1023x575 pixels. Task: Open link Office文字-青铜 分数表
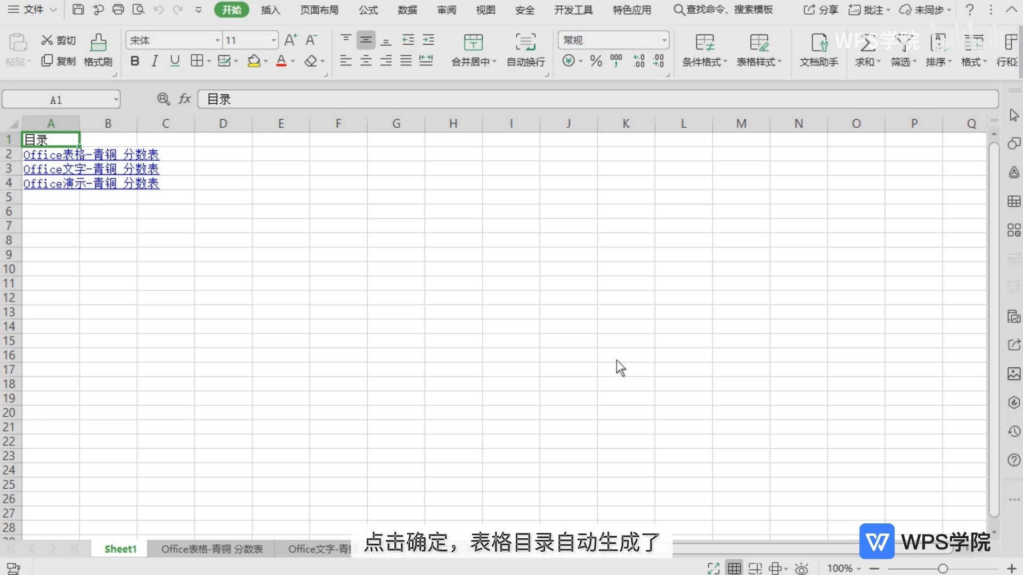[91, 169]
